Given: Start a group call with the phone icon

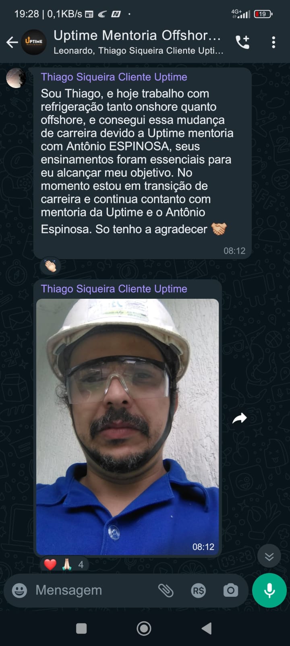Looking at the screenshot, I should click(x=242, y=42).
